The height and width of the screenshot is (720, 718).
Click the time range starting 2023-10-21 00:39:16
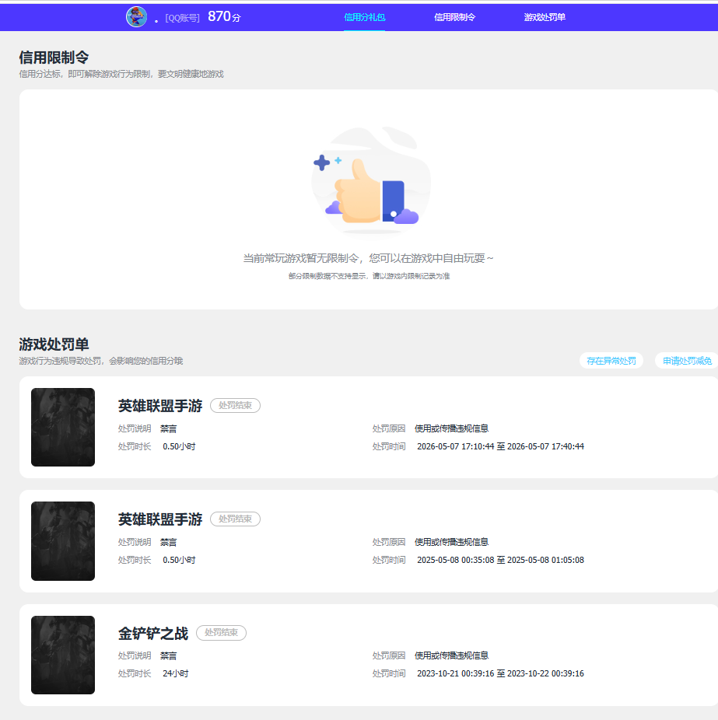point(500,673)
